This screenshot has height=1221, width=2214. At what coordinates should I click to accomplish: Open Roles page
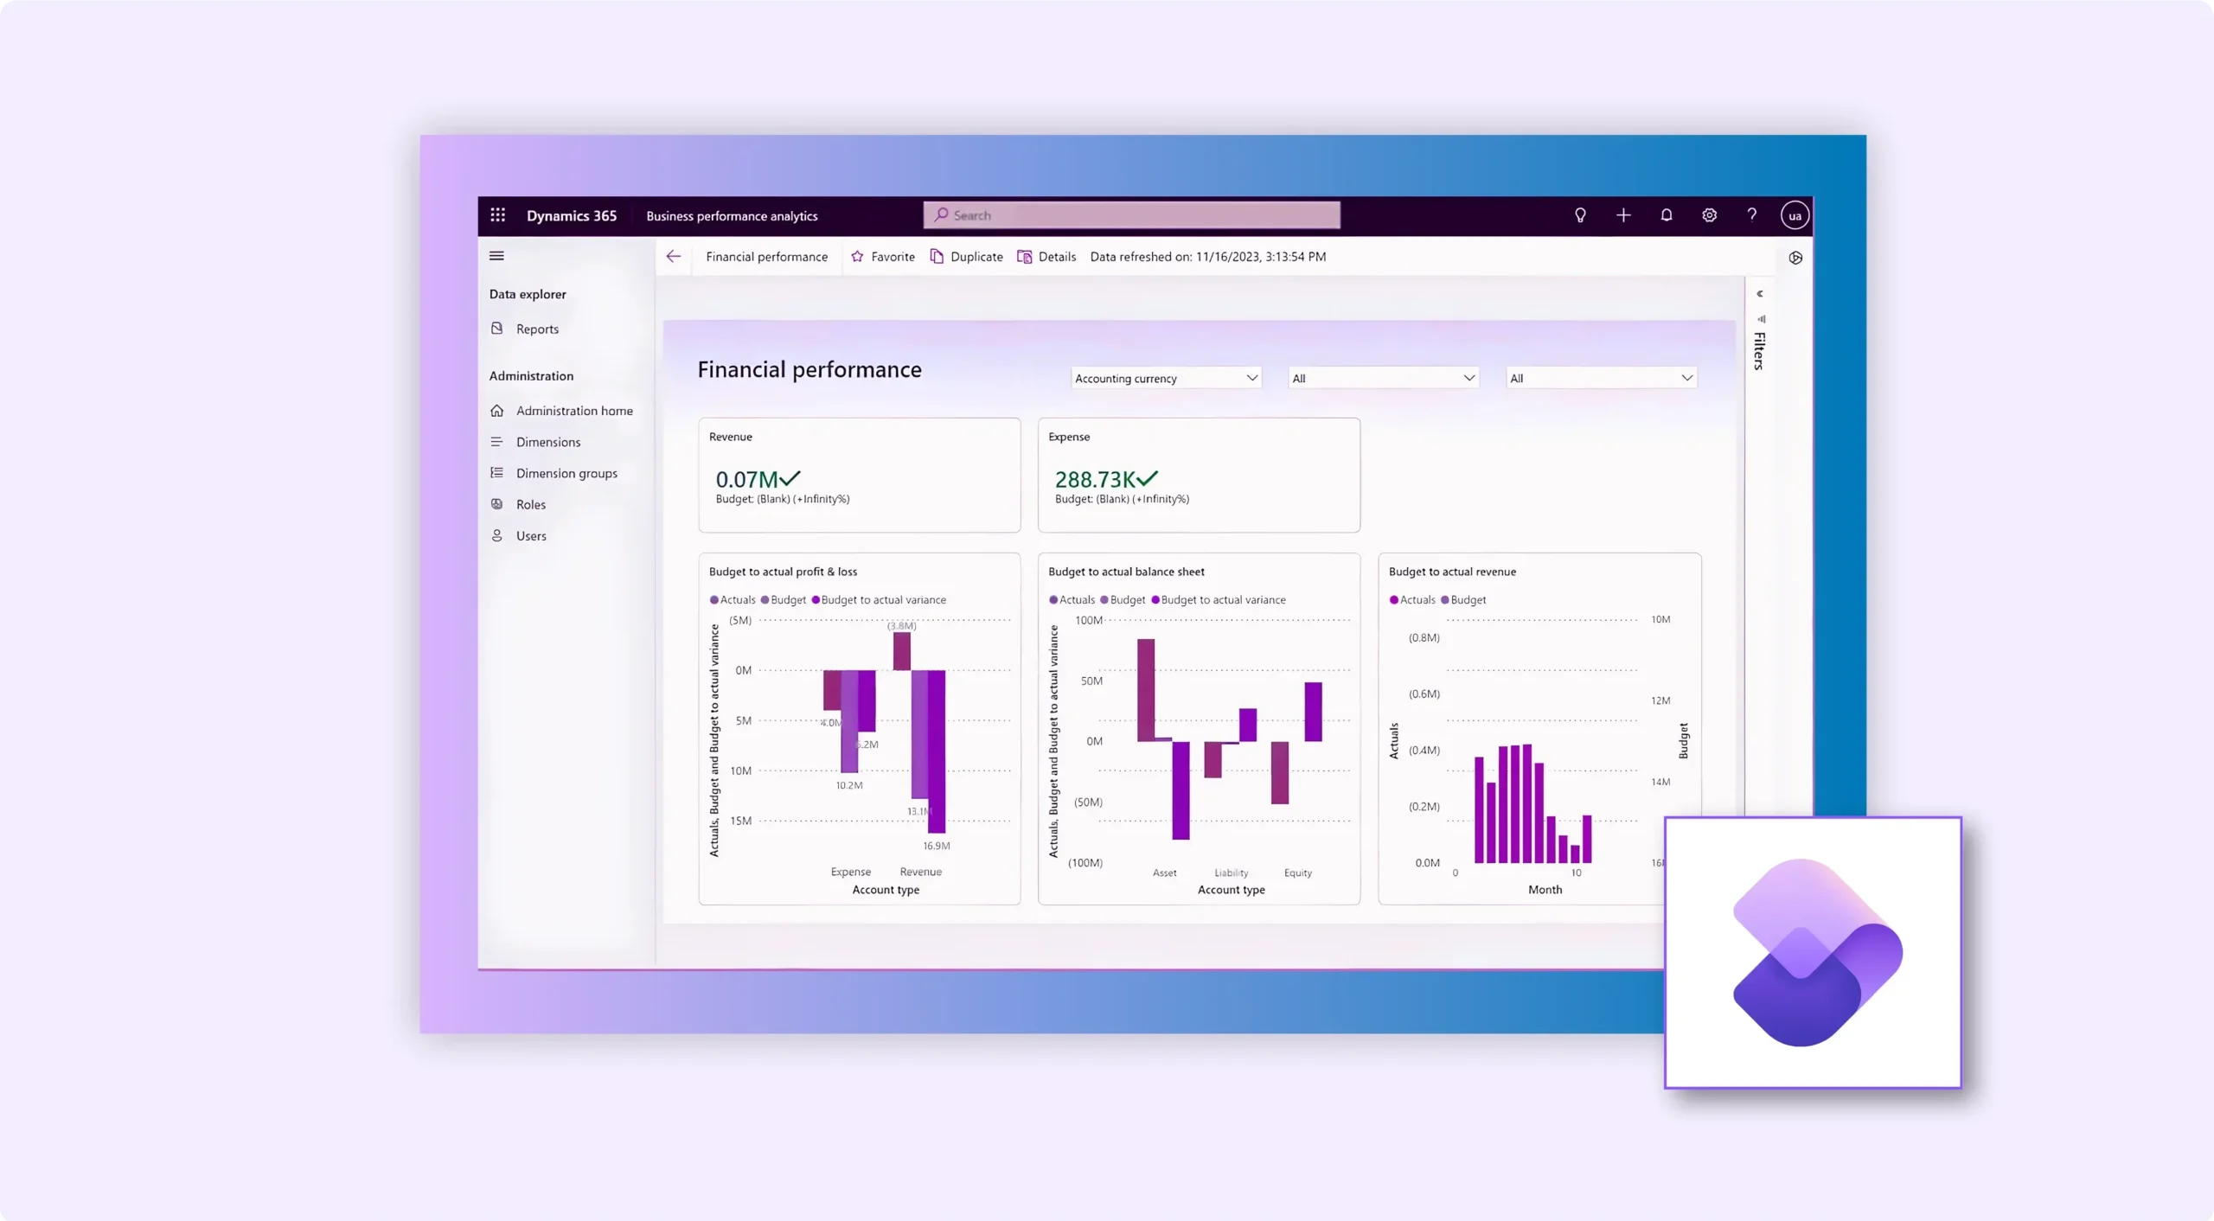pyautogui.click(x=530, y=504)
